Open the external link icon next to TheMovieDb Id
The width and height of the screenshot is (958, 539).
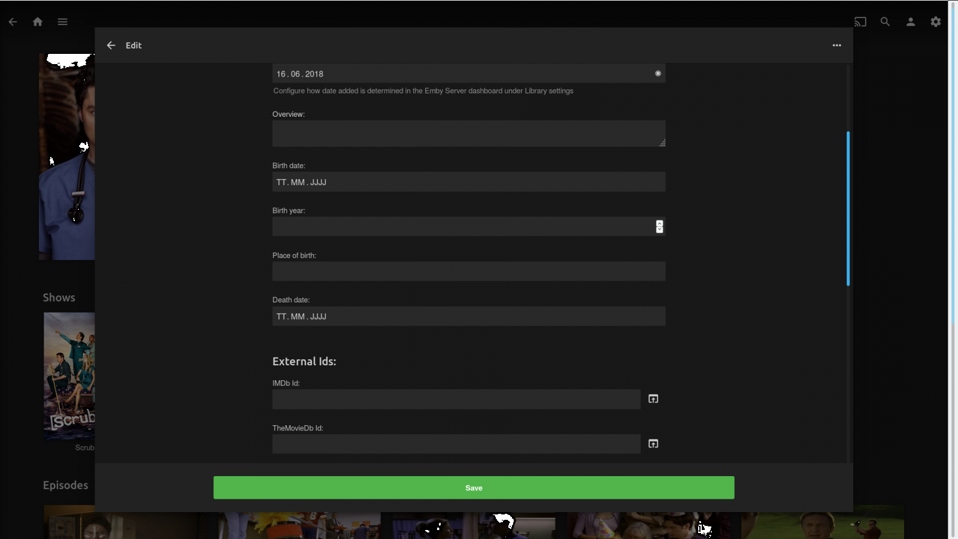pyautogui.click(x=653, y=444)
